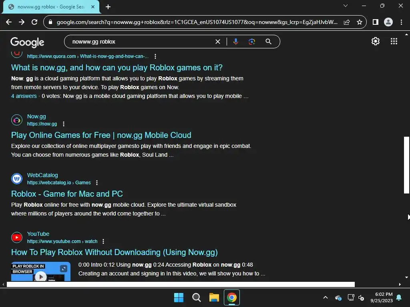Go back to the previous page
Screen dimensions: 410x307
pyautogui.click(x=9, y=22)
